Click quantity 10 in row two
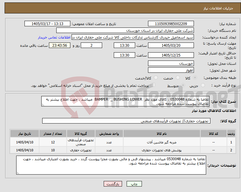 [x=53, y=150]
